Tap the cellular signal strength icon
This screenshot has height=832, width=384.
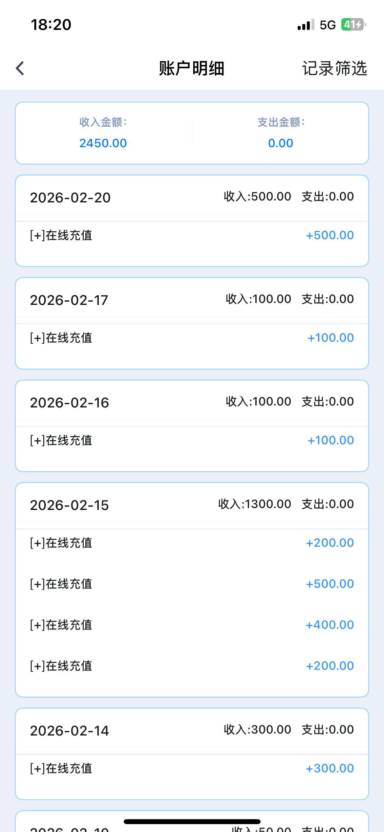tap(306, 25)
